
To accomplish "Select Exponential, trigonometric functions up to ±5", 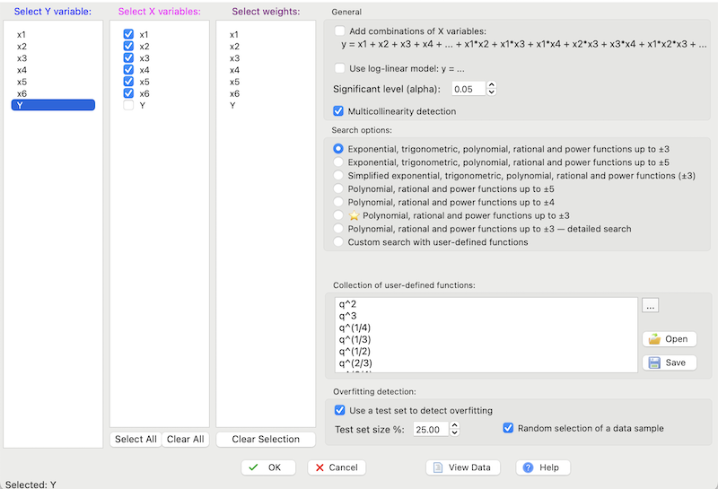I will pyautogui.click(x=338, y=162).
